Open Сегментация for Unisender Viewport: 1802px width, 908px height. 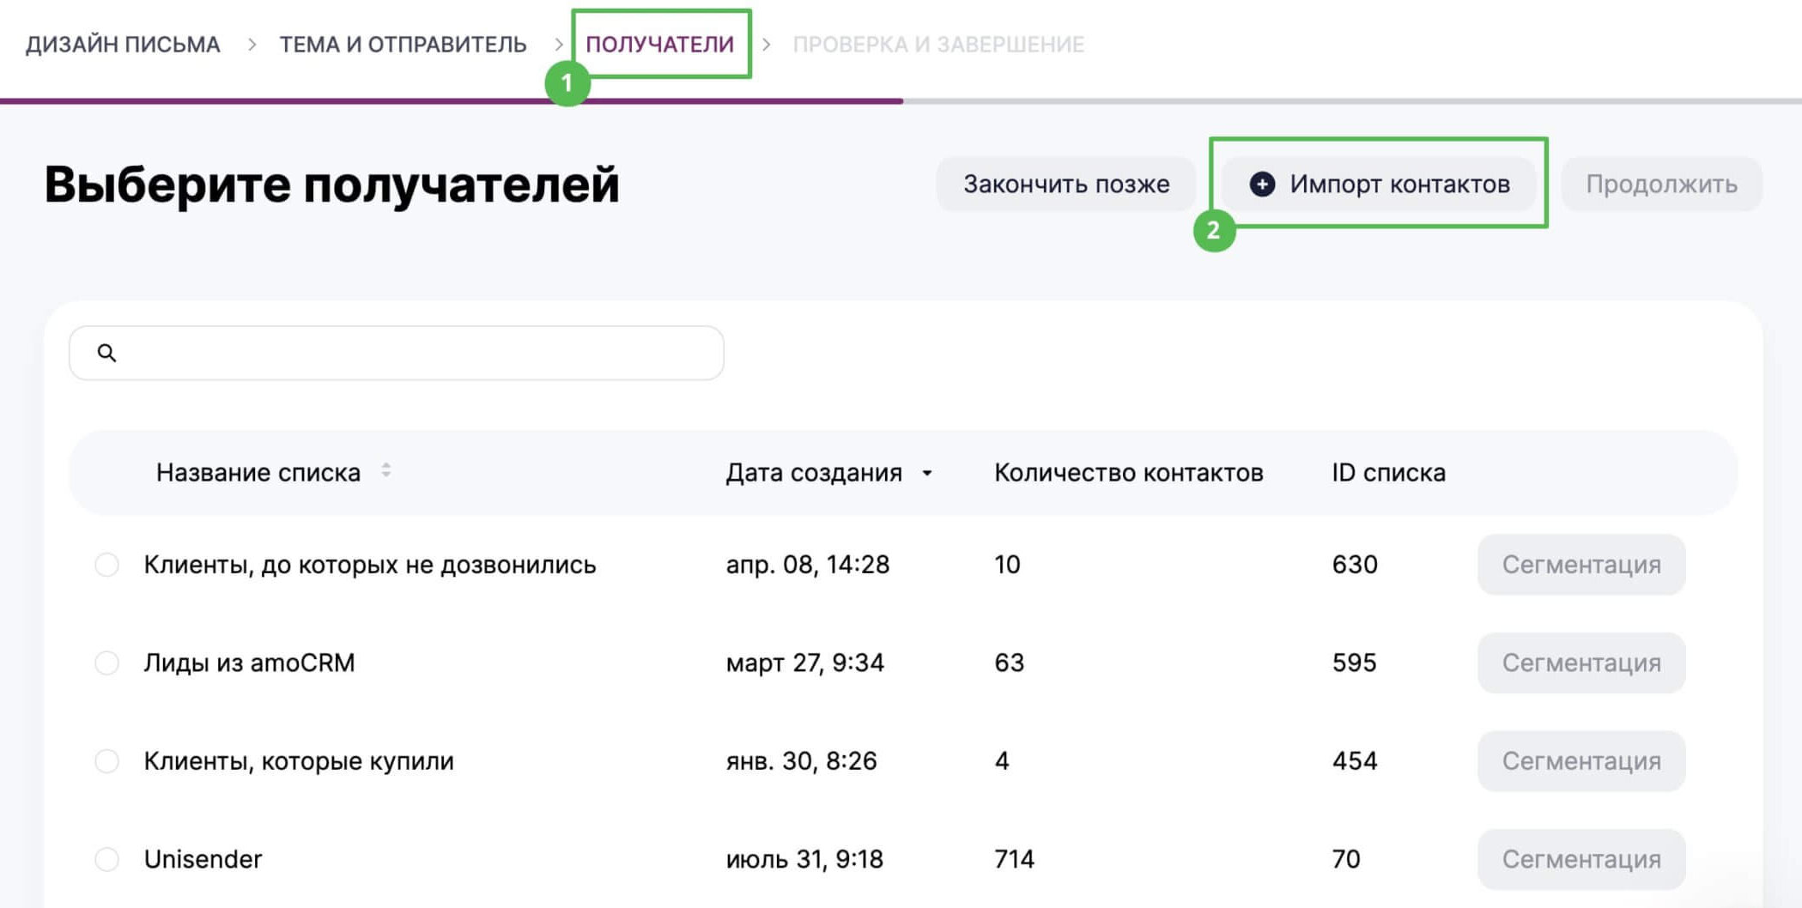1581,859
